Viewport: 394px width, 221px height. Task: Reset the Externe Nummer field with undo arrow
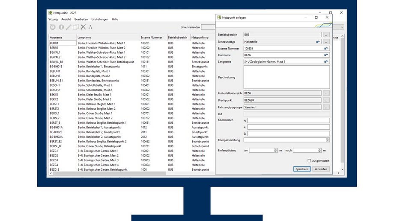[x=326, y=49]
